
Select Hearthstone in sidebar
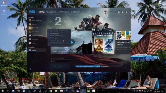(37, 32)
